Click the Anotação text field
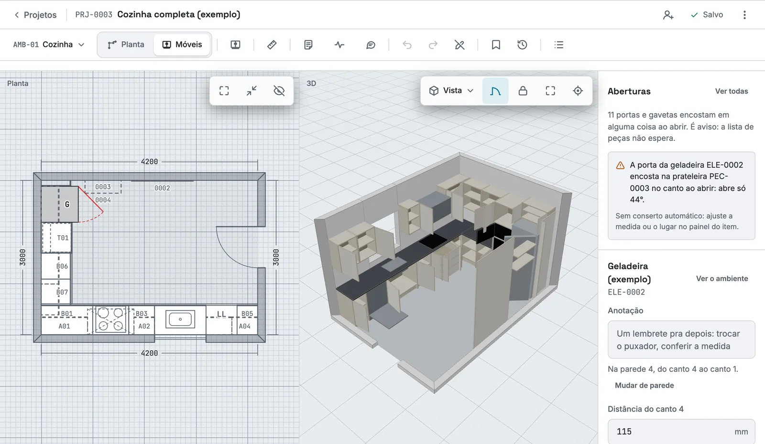 [x=681, y=339]
